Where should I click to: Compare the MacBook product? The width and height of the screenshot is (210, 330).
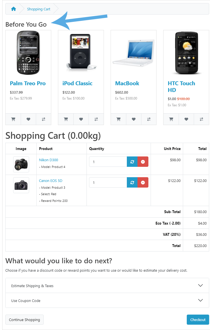click(x=149, y=119)
